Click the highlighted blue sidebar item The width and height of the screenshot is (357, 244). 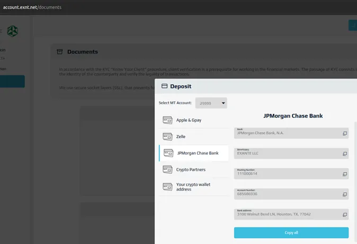(12, 82)
